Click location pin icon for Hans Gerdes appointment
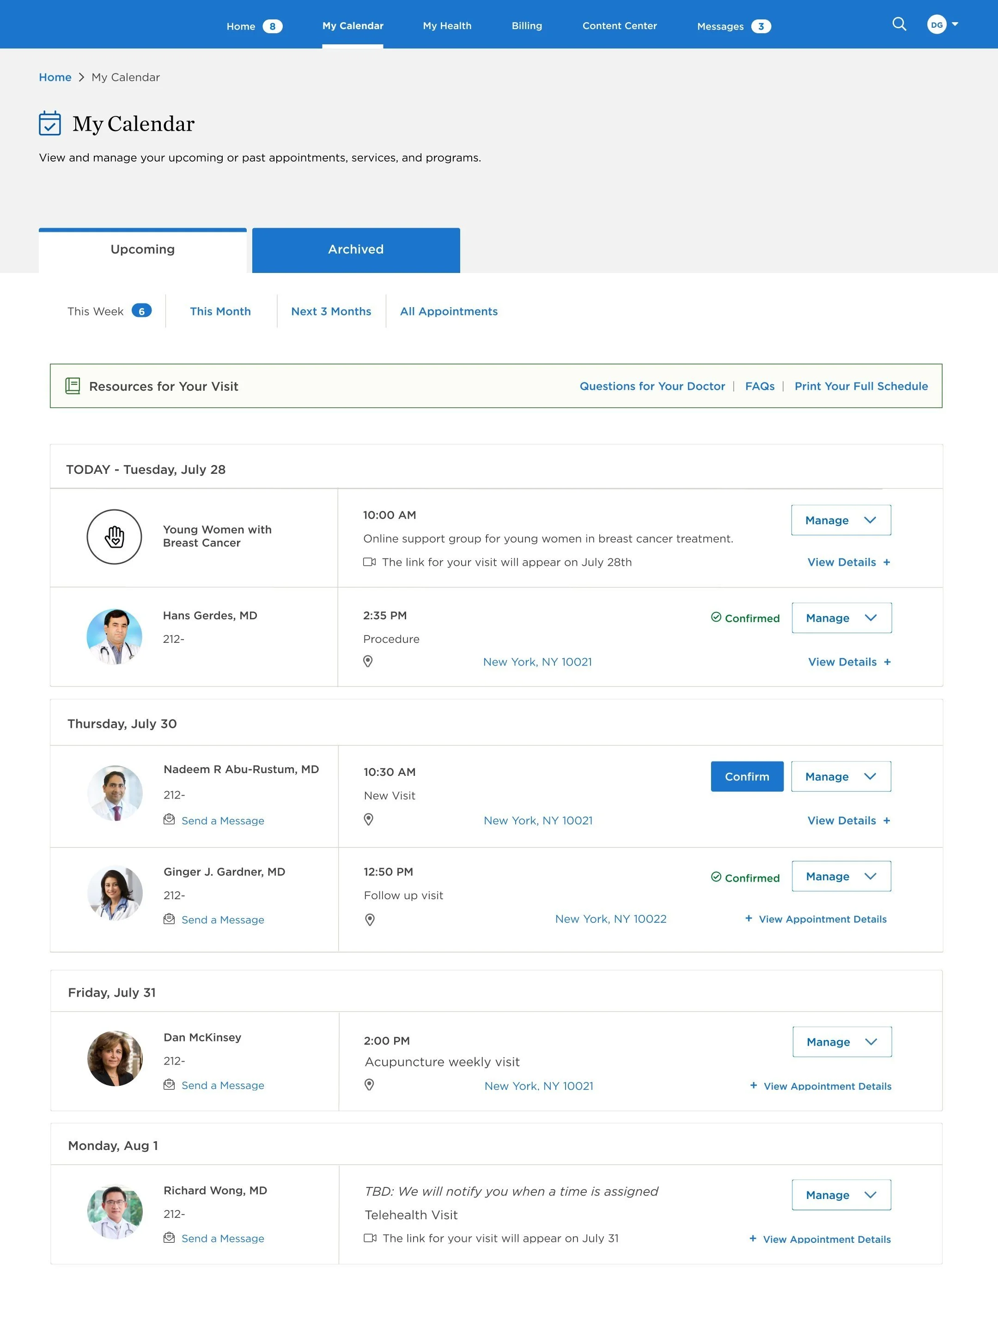The width and height of the screenshot is (998, 1319). tap(368, 661)
